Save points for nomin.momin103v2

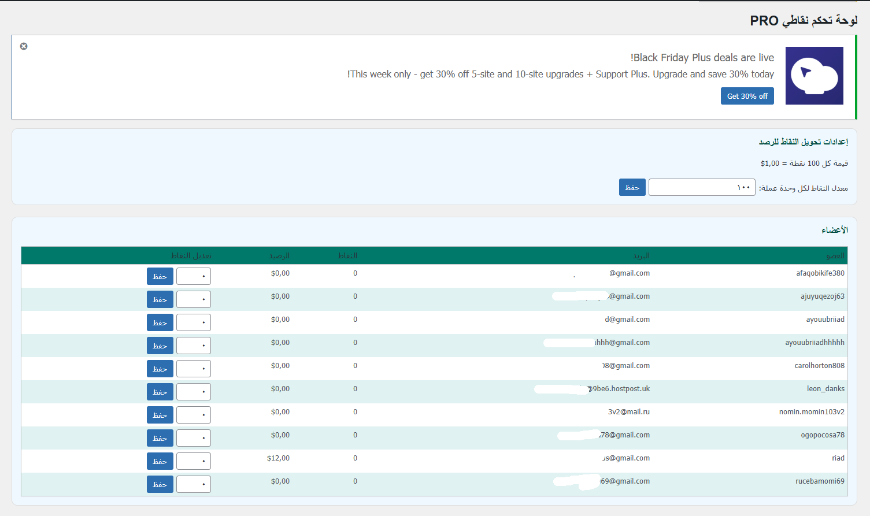click(160, 415)
